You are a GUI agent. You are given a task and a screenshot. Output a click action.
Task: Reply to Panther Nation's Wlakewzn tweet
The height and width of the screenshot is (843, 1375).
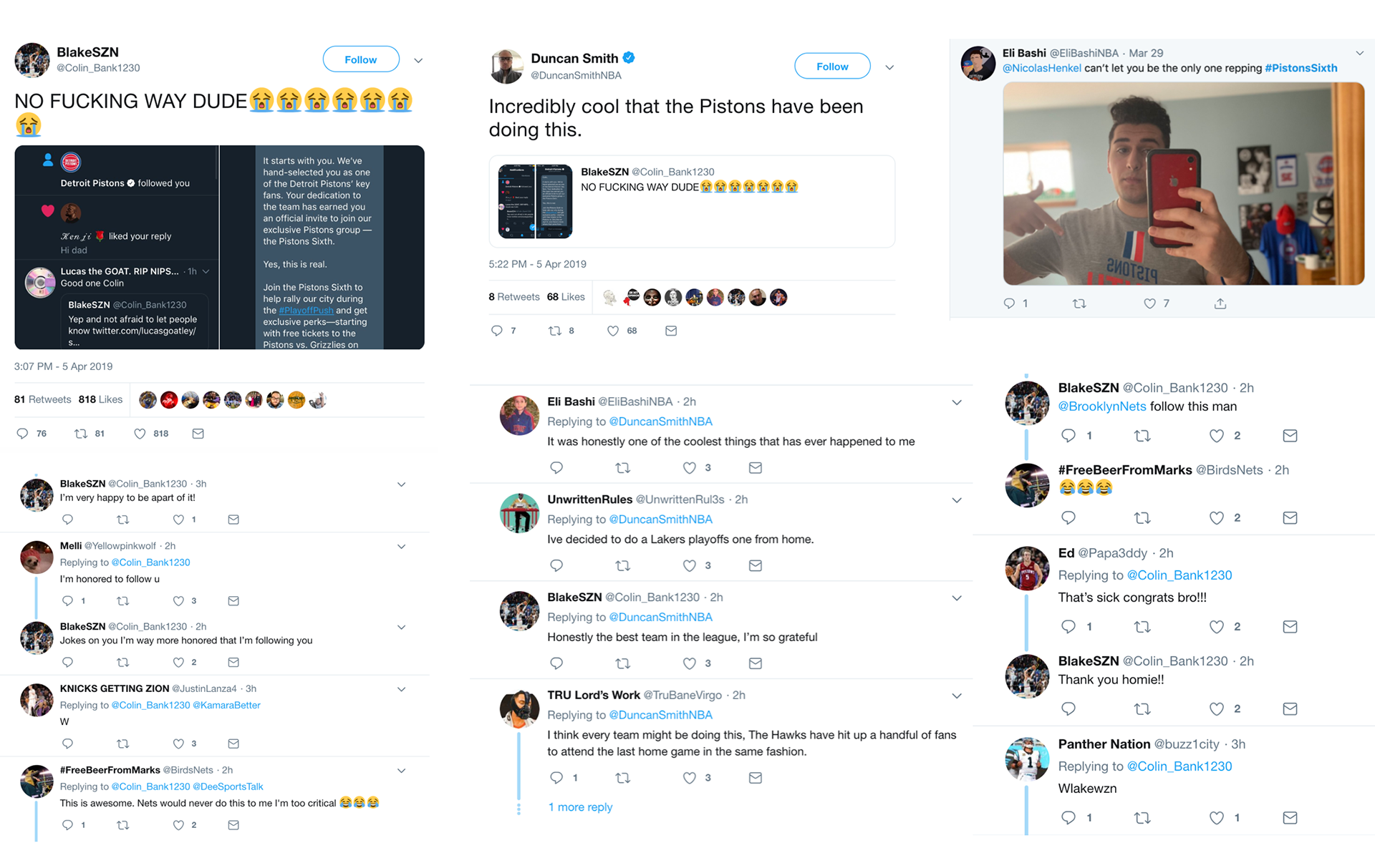tap(1068, 817)
